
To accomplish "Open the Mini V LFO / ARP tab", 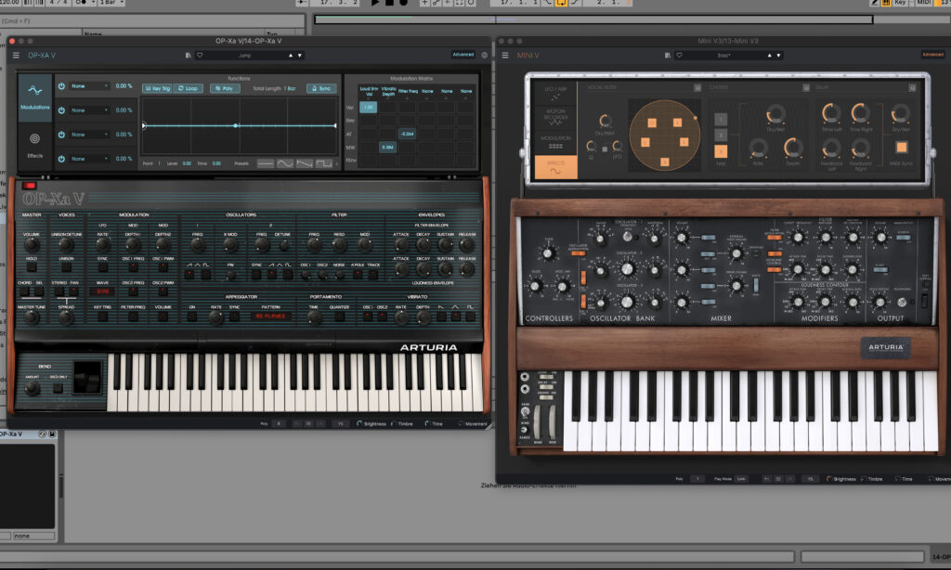I will pyautogui.click(x=555, y=94).
